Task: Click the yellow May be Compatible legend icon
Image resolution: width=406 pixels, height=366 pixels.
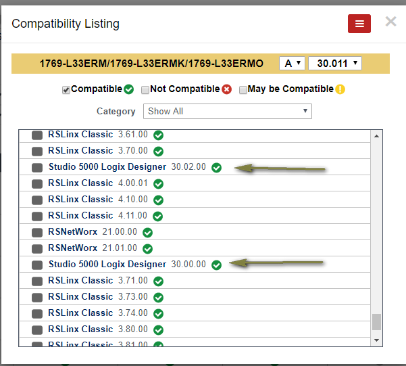Action: 340,89
